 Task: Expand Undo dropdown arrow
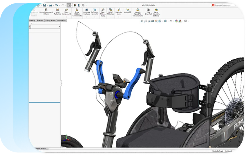59,5
